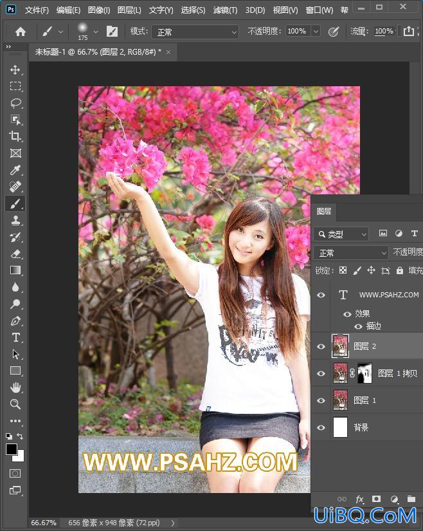Select the Crop tool
Viewport: 423px width, 531px height.
15,136
